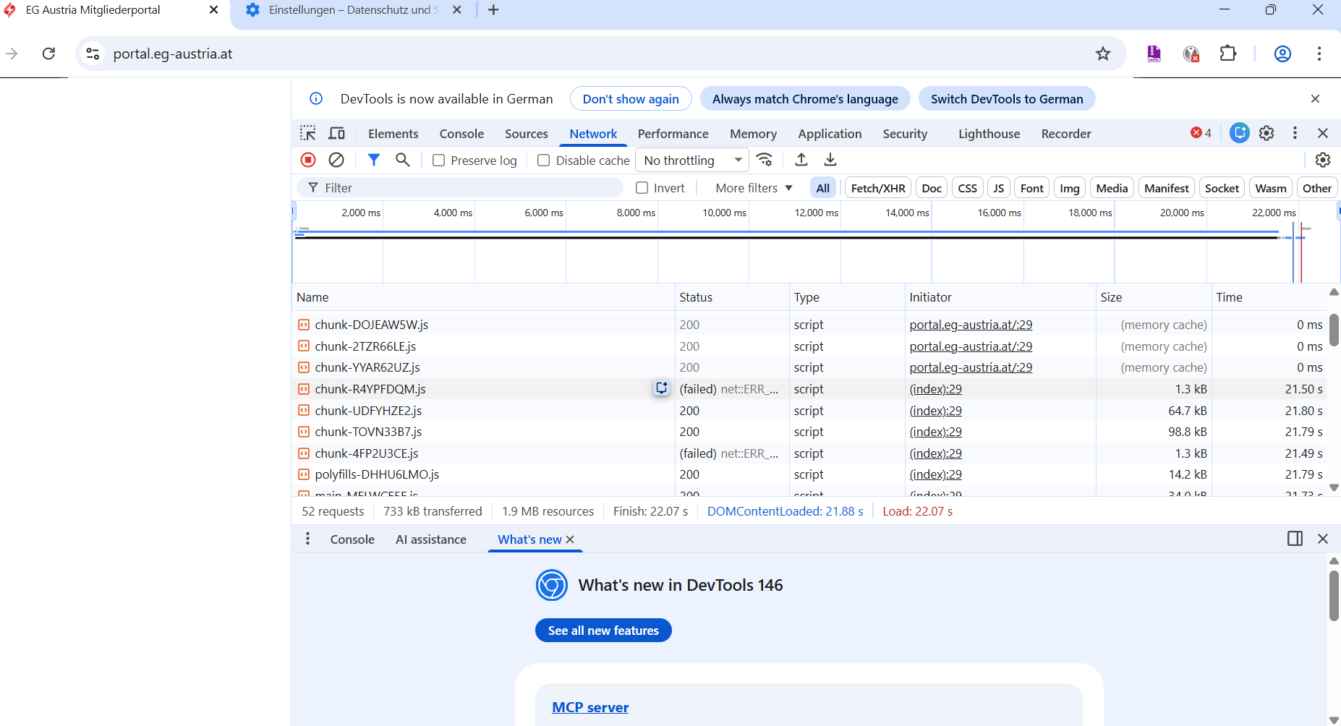Open DevTools customize three-dot menu

[x=1295, y=133]
